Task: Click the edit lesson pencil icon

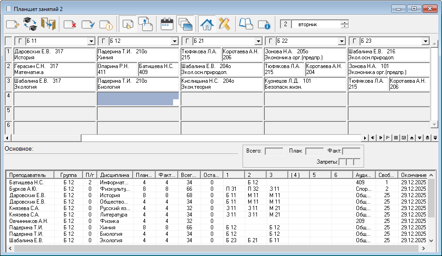Action: click(12, 24)
